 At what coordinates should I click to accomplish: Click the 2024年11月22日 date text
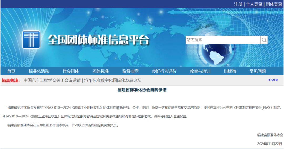click(x=270, y=144)
